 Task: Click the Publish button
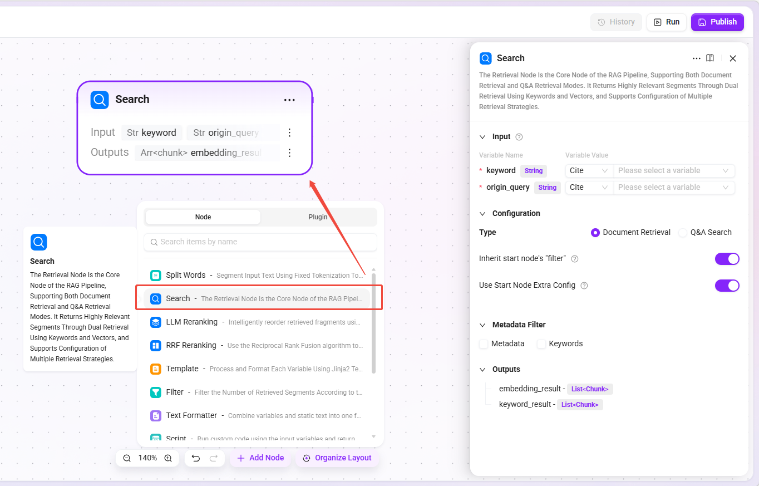[x=717, y=22]
